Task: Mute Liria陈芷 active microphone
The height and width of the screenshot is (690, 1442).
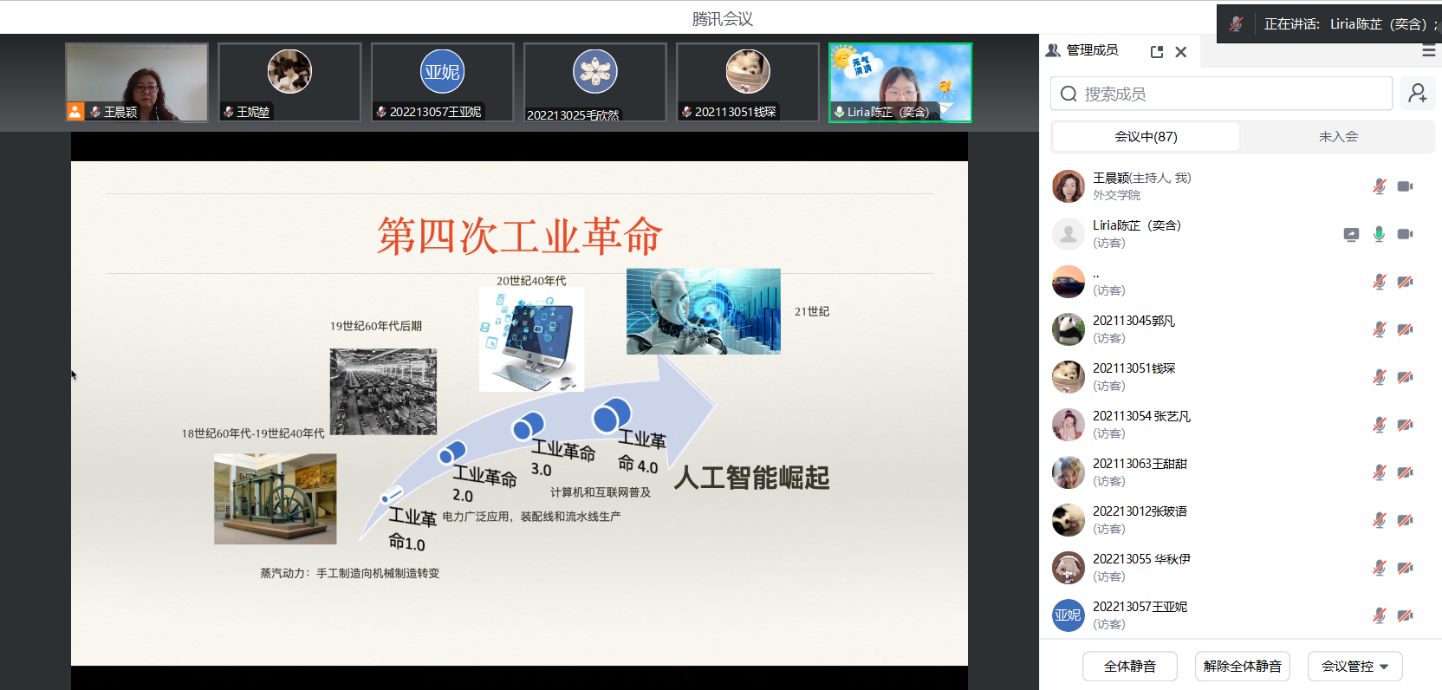Action: pyautogui.click(x=1379, y=234)
